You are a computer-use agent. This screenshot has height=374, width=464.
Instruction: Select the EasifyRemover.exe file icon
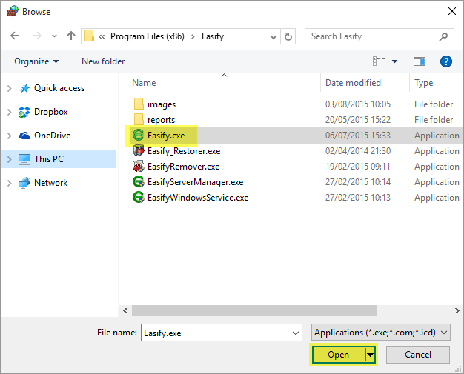point(138,167)
